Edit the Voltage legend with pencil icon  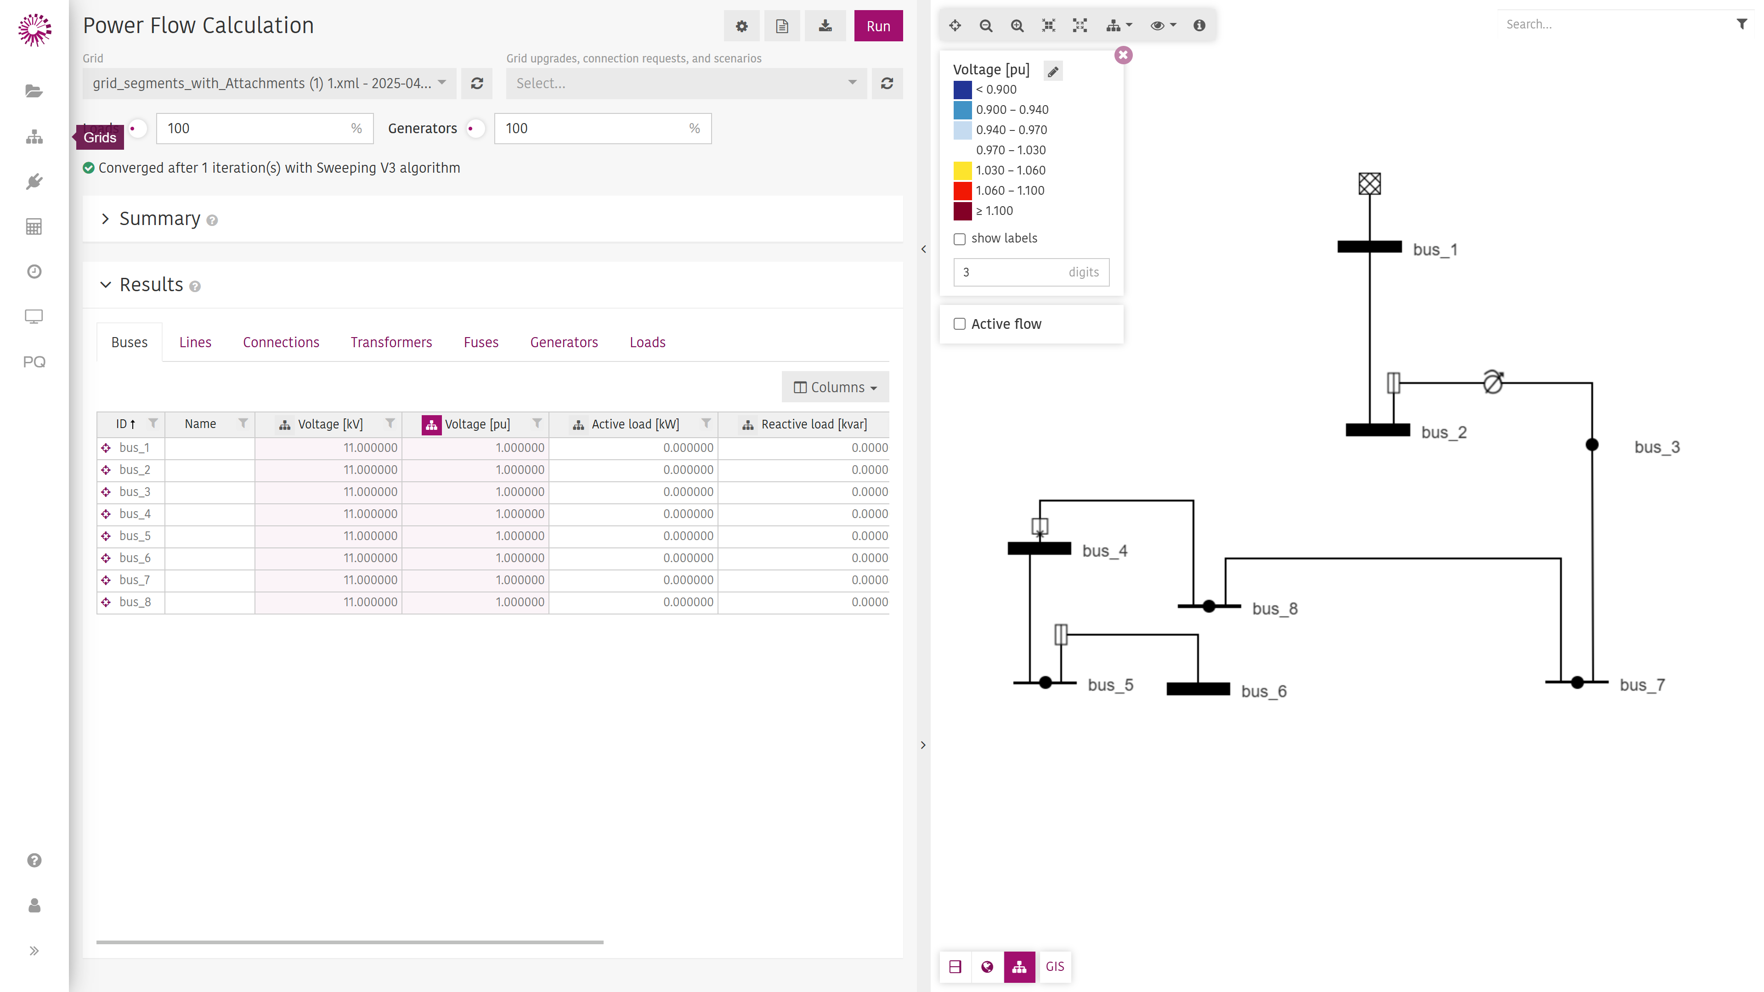click(1053, 71)
